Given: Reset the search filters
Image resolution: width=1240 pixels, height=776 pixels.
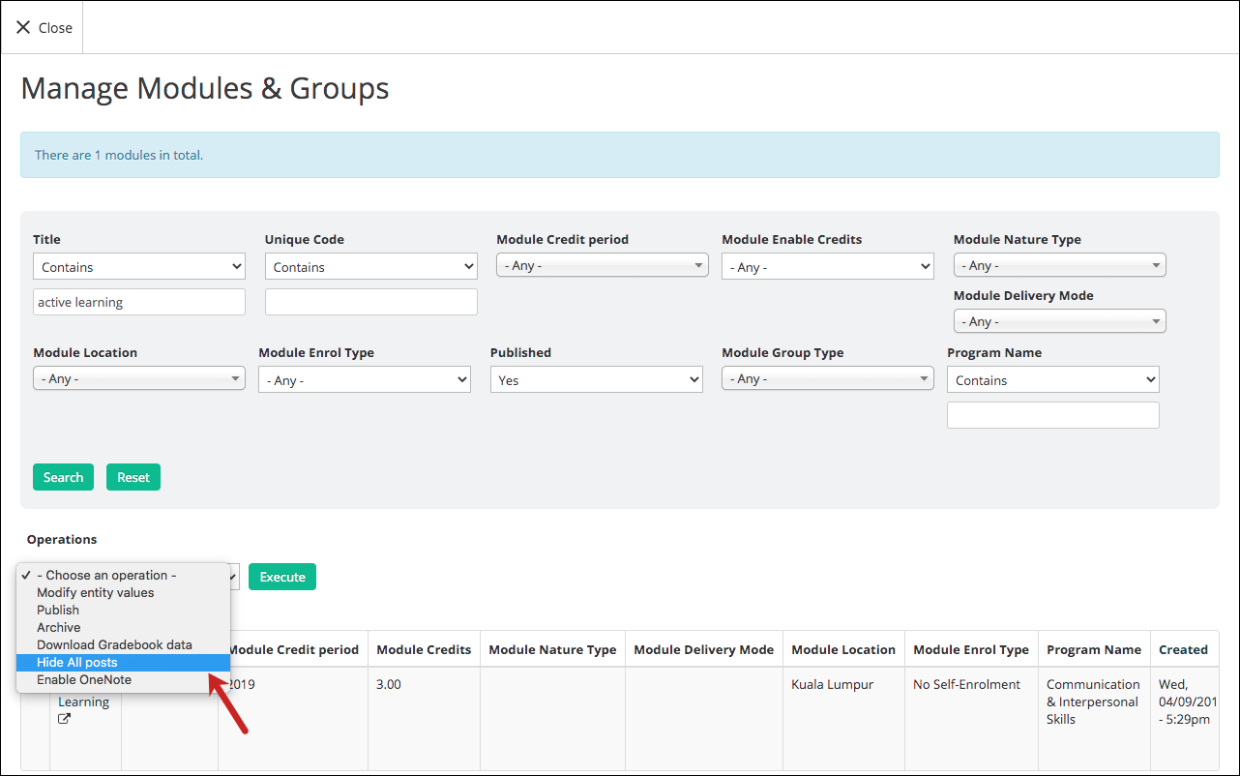Looking at the screenshot, I should pyautogui.click(x=133, y=477).
